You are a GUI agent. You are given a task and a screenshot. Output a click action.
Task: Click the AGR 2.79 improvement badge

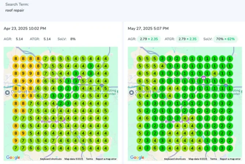click(148, 39)
